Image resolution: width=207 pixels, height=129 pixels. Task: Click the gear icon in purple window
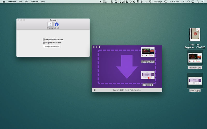click(94, 90)
